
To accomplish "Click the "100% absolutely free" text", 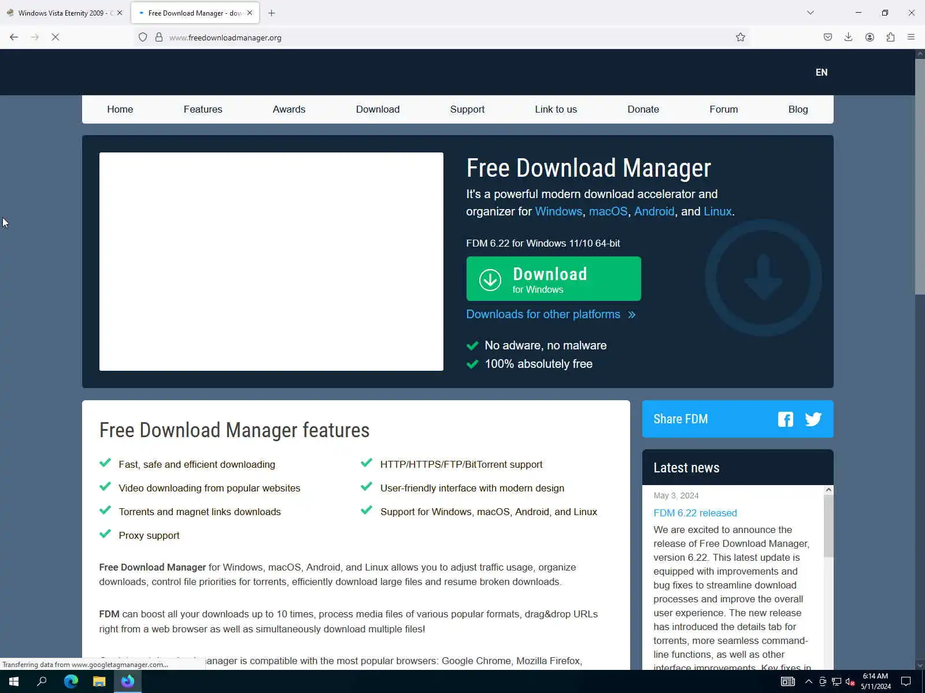I will tap(539, 364).
